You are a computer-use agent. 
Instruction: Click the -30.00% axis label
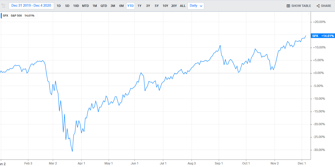tap(319, 150)
